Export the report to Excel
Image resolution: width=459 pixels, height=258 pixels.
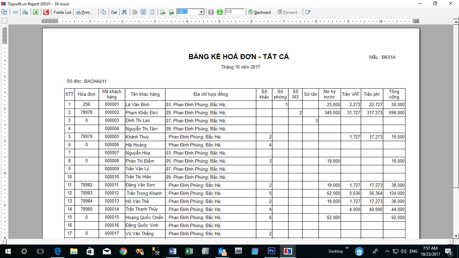tap(35, 12)
